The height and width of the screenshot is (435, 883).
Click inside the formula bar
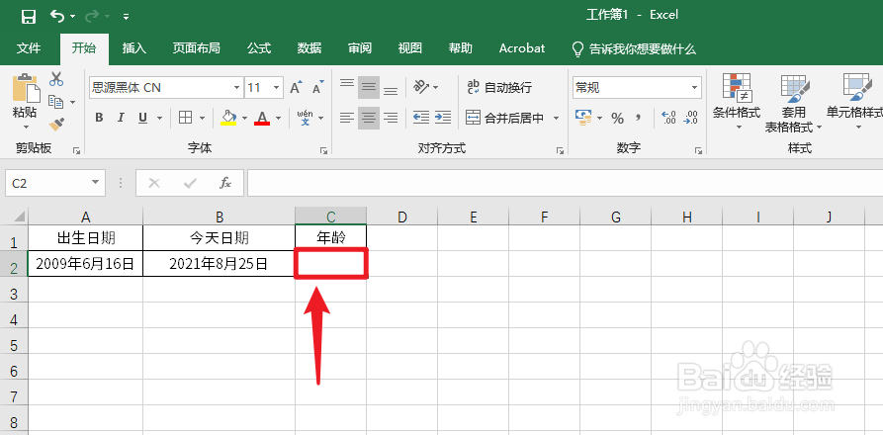click(x=565, y=184)
